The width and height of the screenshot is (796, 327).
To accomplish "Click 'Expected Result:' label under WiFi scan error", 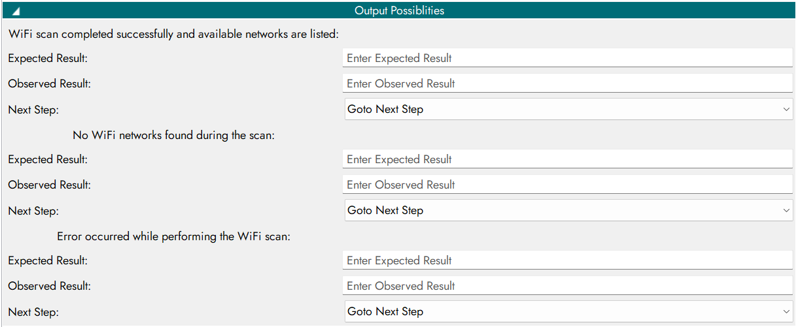I will 48,260.
